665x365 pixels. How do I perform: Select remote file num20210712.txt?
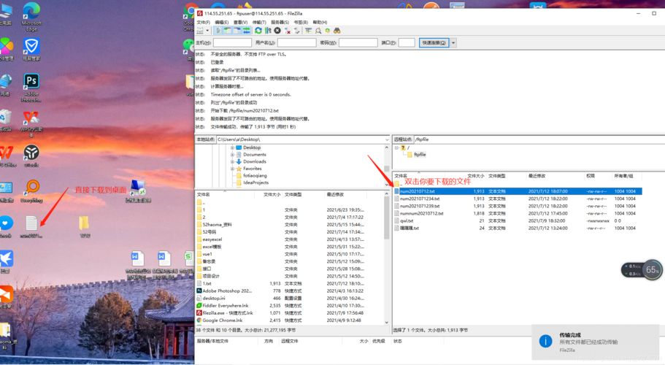tap(518, 191)
